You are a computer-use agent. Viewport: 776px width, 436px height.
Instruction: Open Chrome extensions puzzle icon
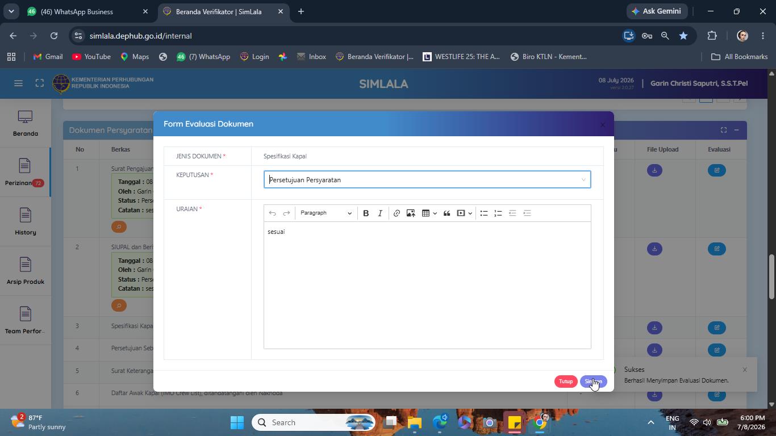pyautogui.click(x=712, y=36)
